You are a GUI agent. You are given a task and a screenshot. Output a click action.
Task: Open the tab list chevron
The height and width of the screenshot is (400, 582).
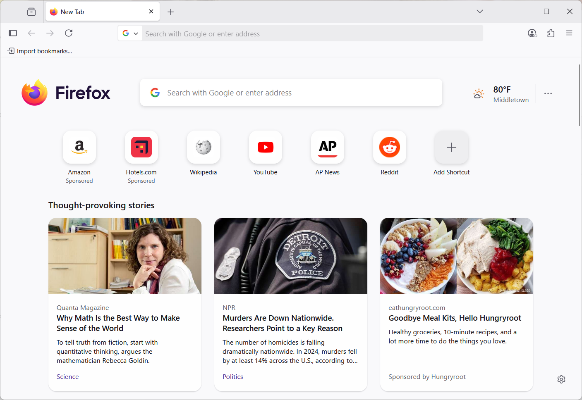[479, 11]
